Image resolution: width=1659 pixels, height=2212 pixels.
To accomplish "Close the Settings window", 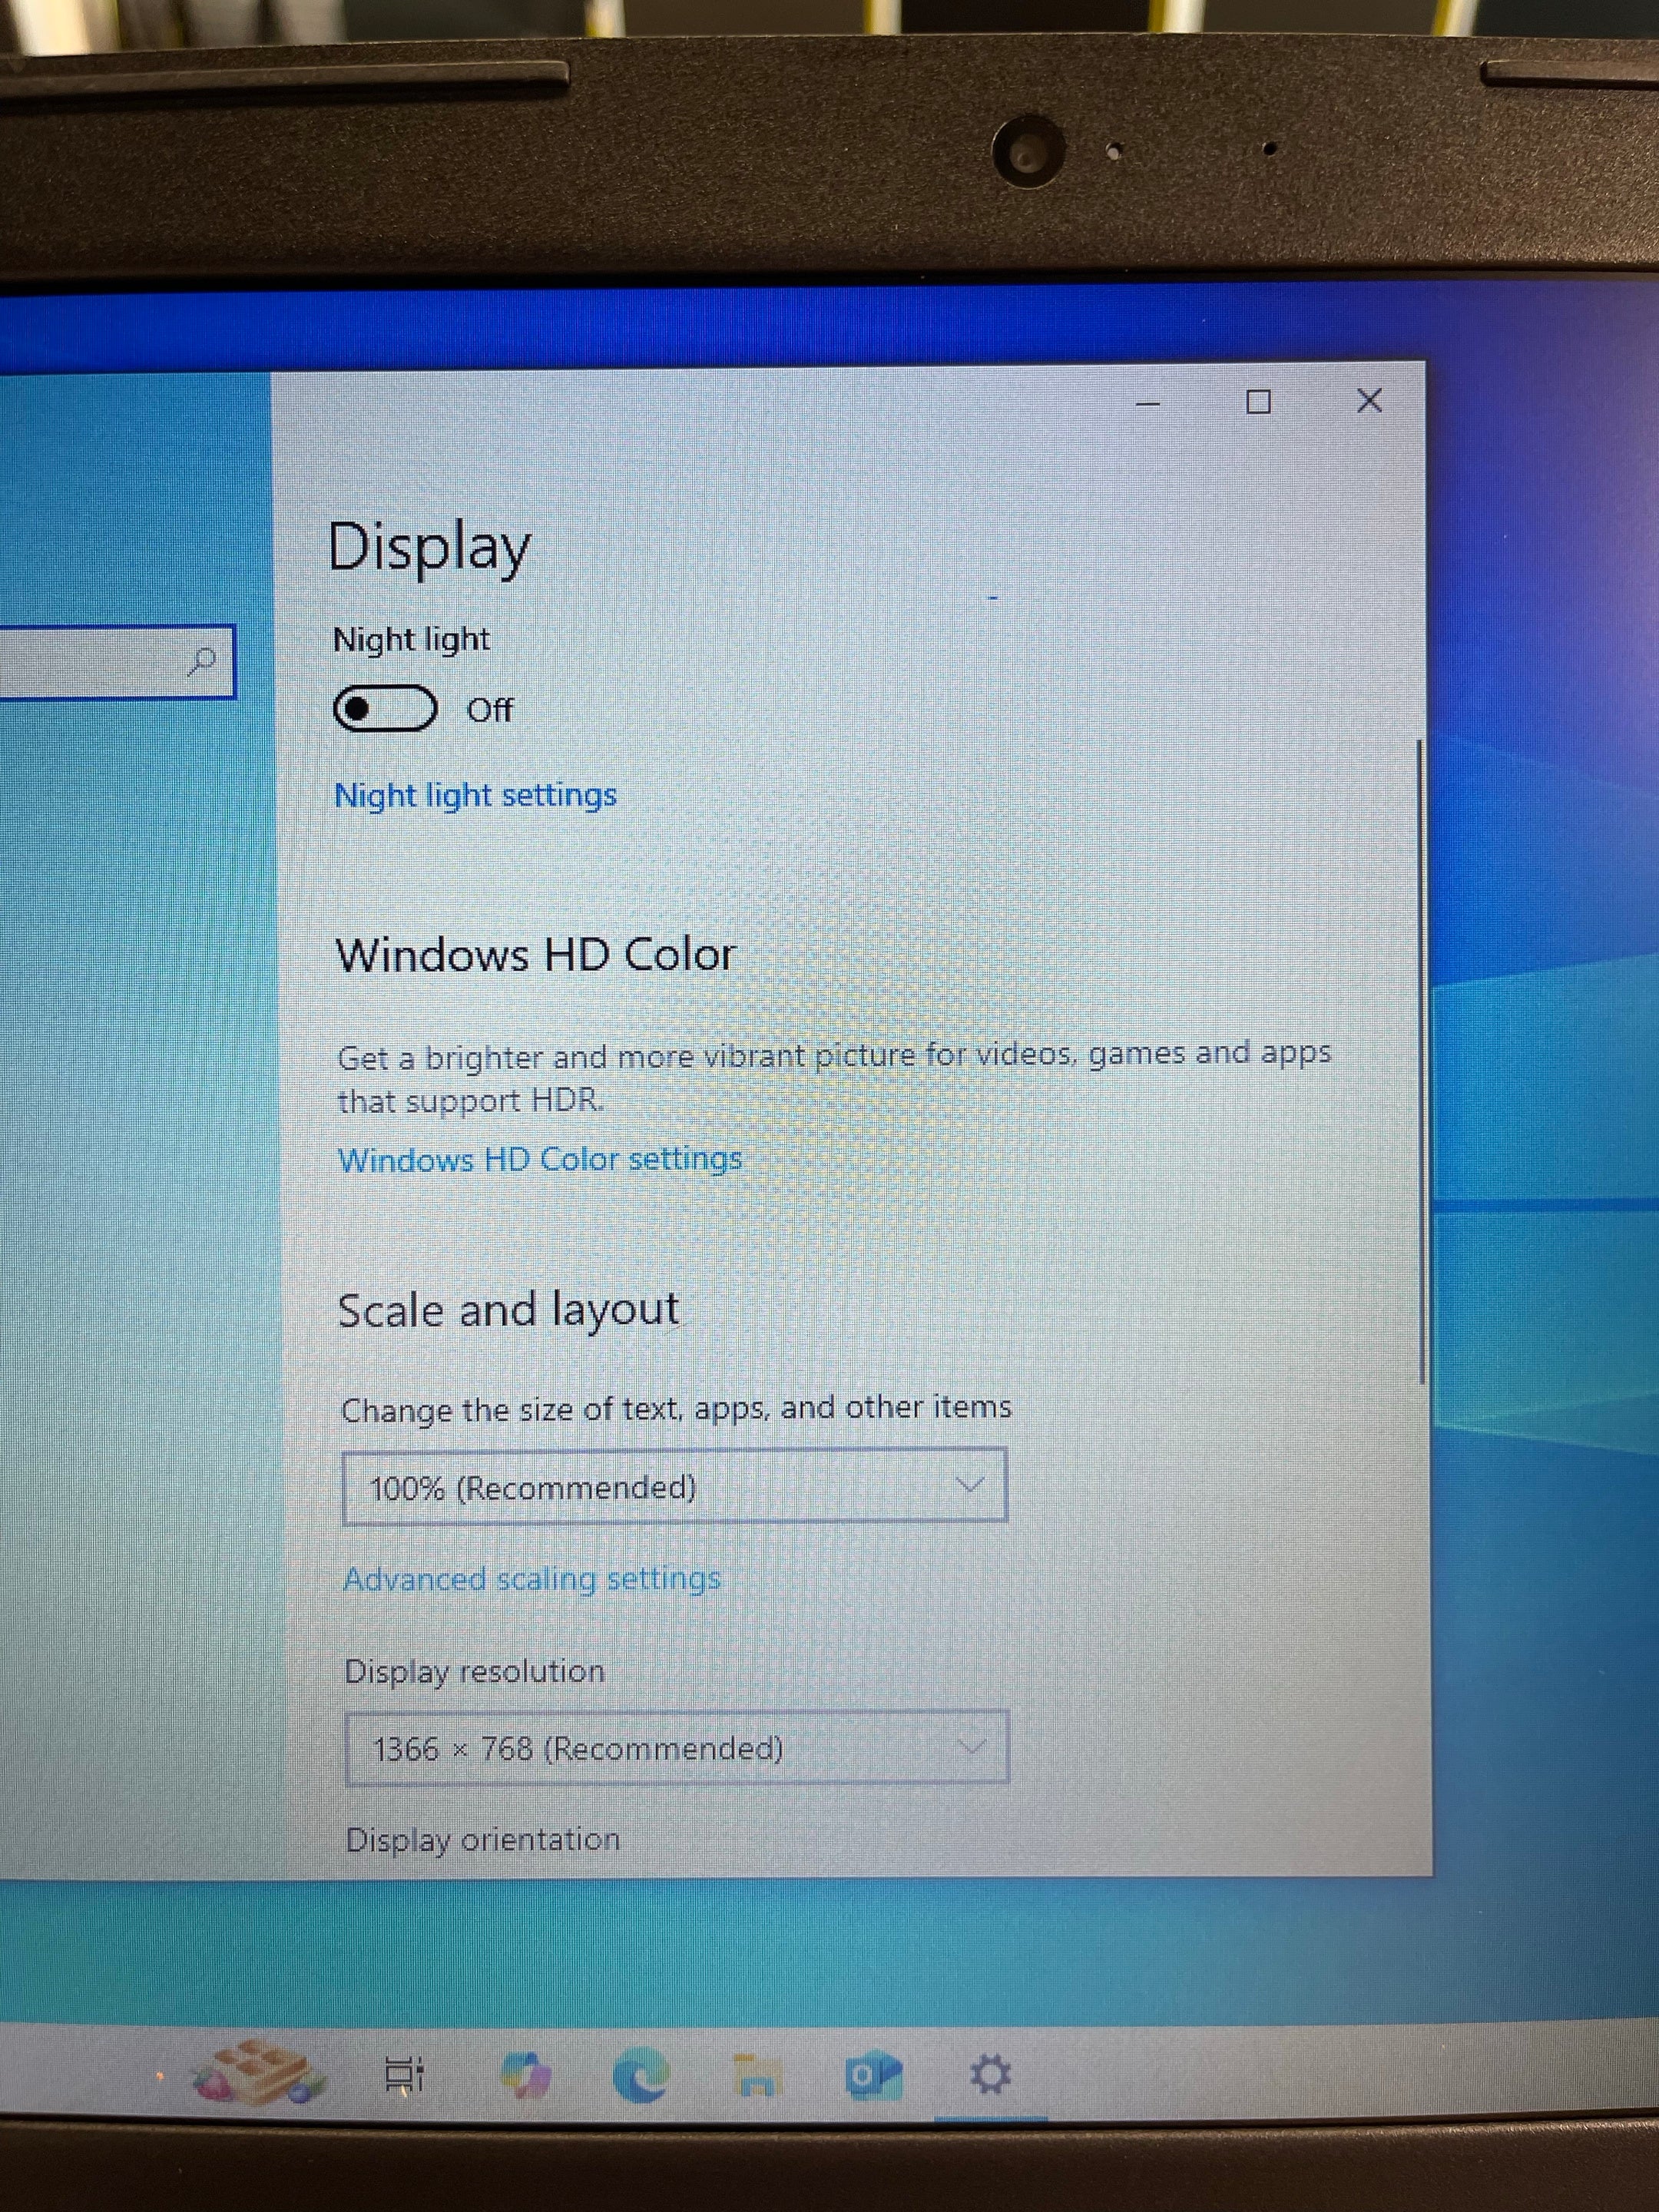I will (1370, 401).
